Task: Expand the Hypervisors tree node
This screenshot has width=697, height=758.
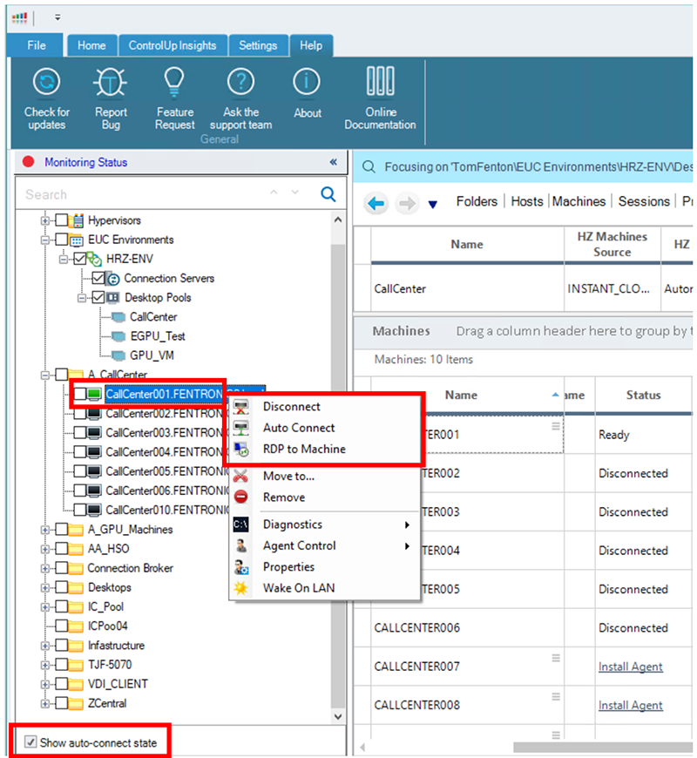Action: click(45, 220)
